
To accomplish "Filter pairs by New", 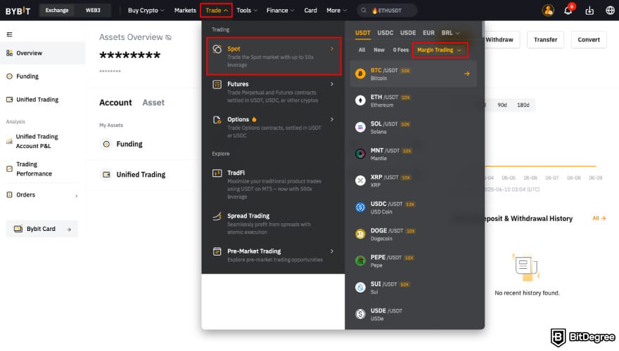I will 379,50.
